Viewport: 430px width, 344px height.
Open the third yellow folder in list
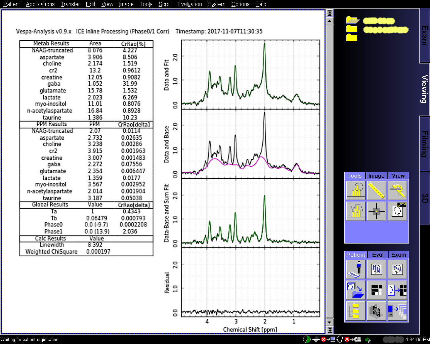pyautogui.click(x=352, y=37)
